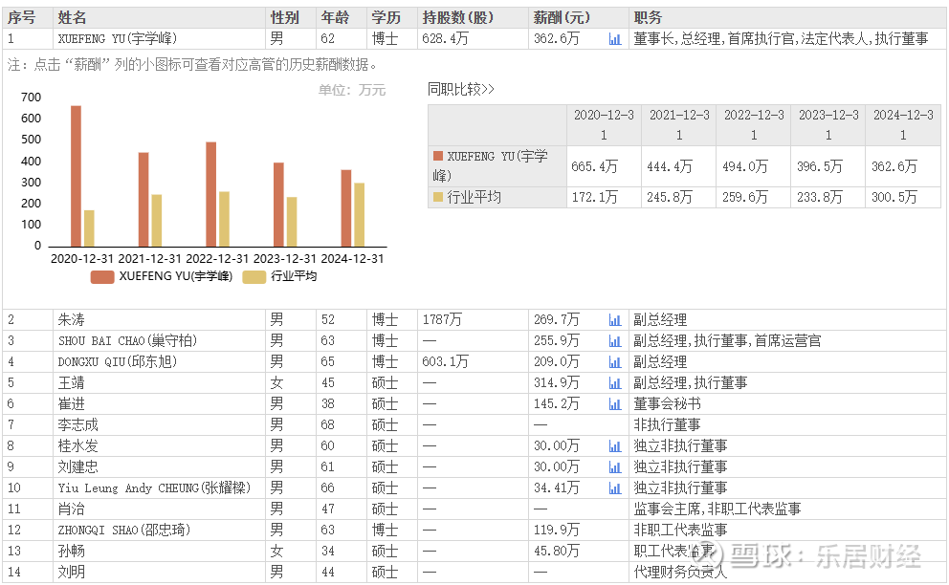Click the 董事会秘书 position text
Image resolution: width=949 pixels, height=585 pixels.
pyautogui.click(x=667, y=404)
